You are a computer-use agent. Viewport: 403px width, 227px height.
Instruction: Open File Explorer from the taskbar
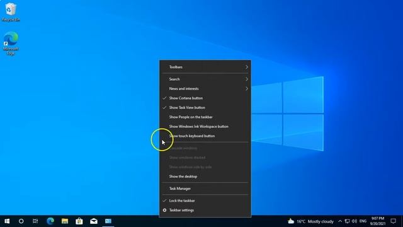[64, 221]
